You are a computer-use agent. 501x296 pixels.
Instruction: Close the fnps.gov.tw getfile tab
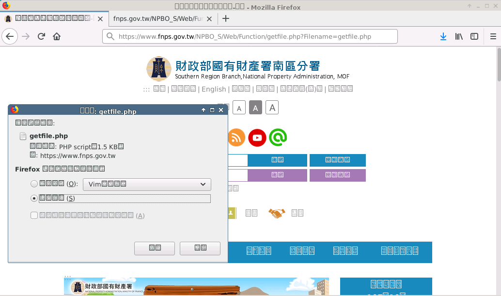(209, 19)
